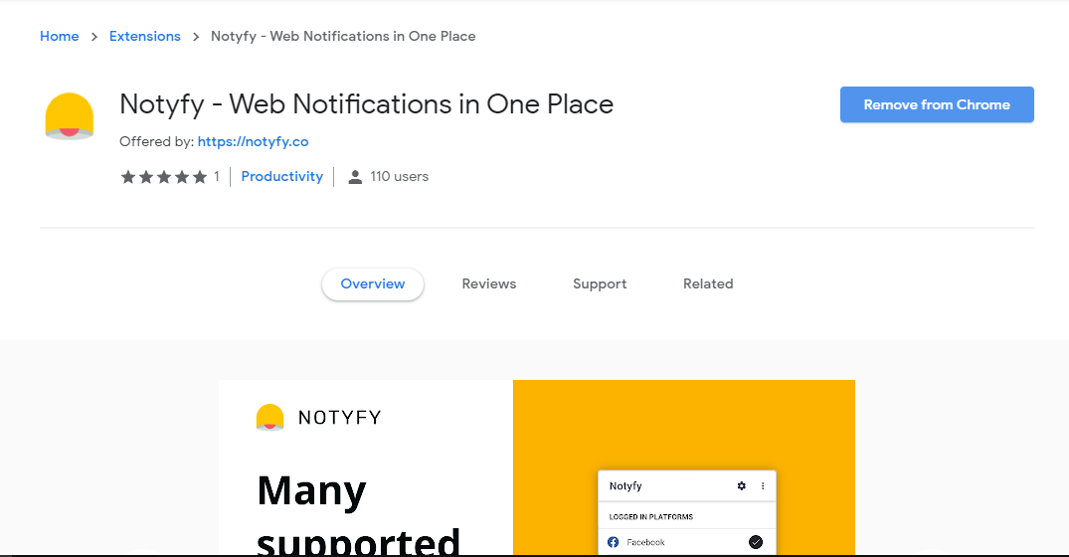The image size is (1069, 557).
Task: Click the Notyfy logo in promo image
Action: click(x=269, y=418)
